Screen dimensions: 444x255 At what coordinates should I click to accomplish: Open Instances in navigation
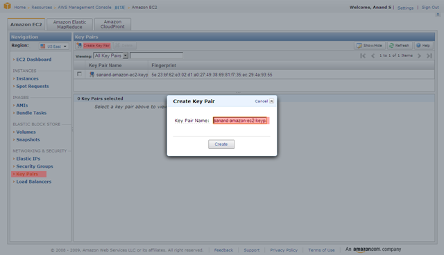point(27,78)
